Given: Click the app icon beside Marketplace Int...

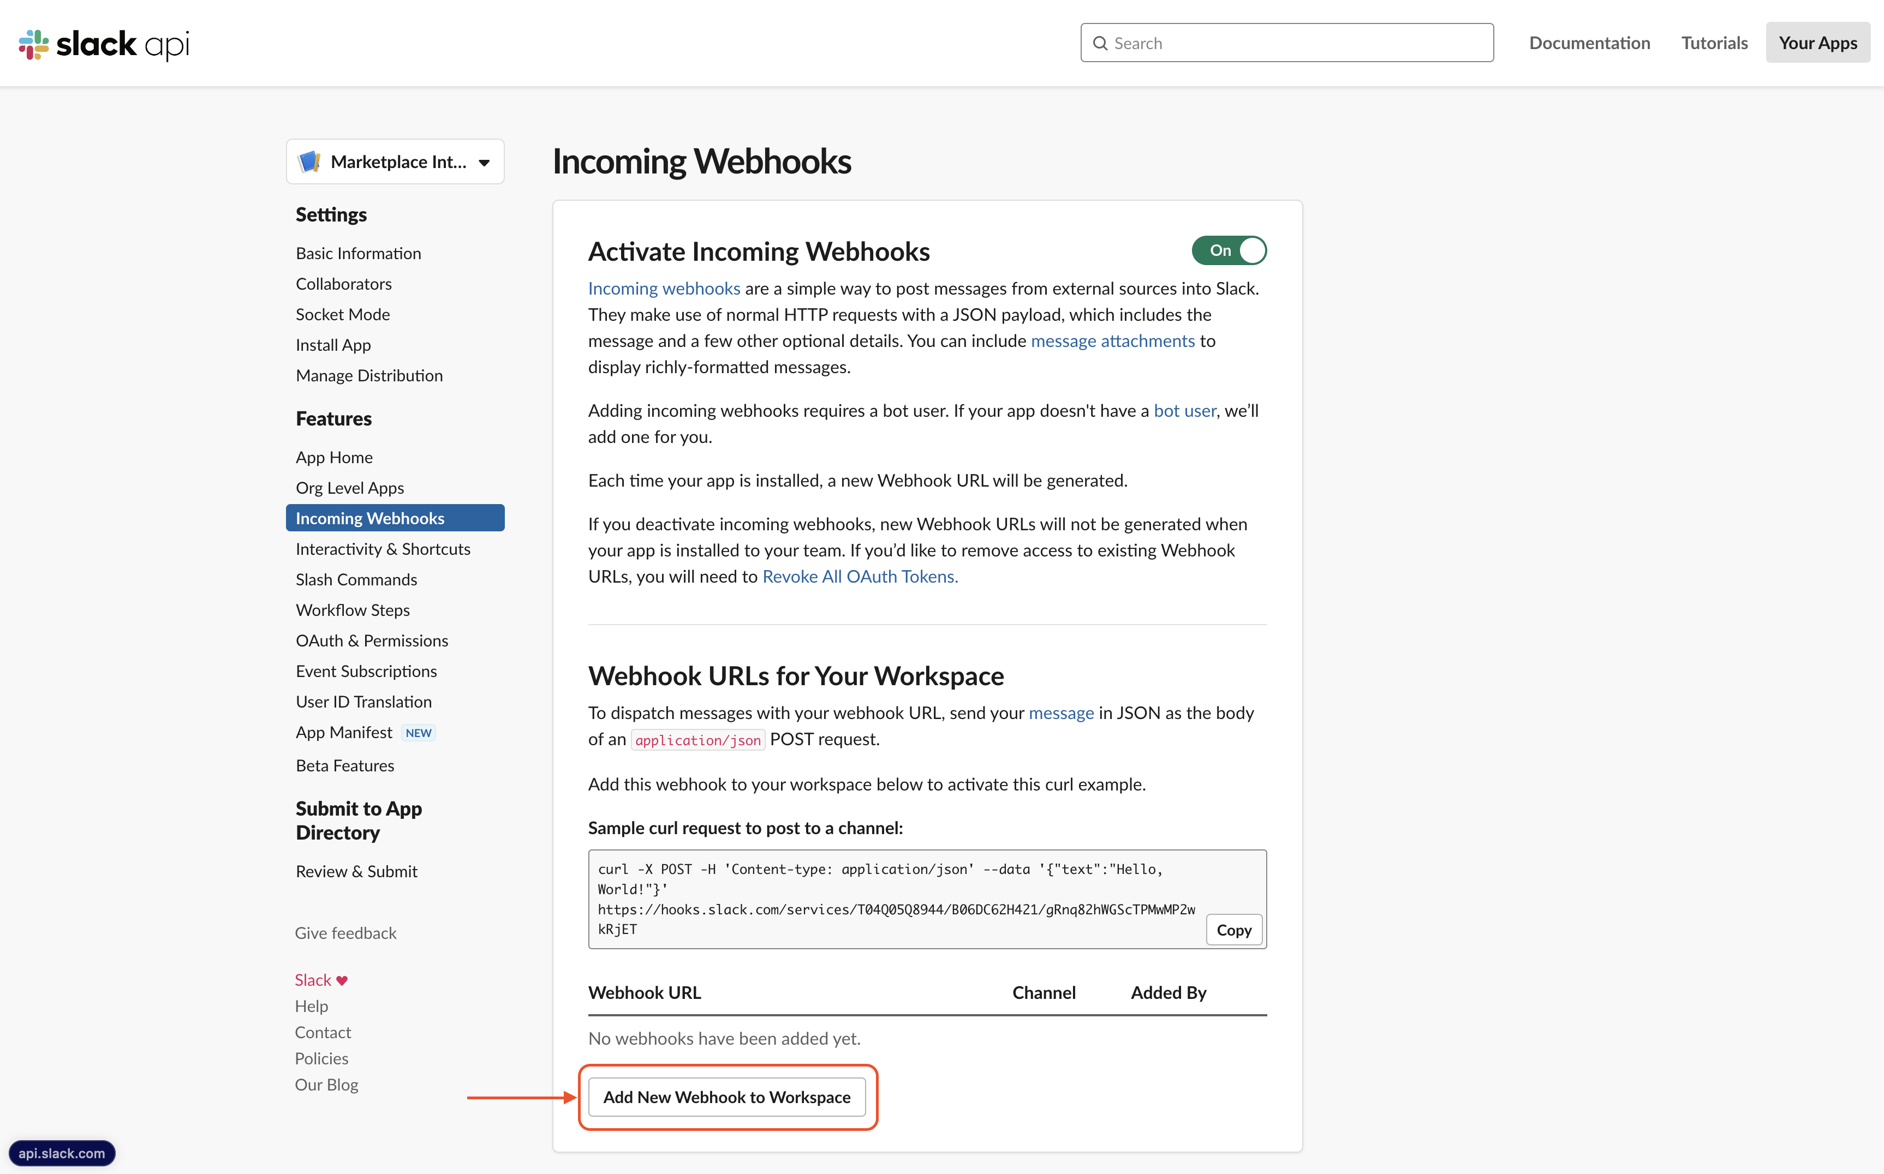Looking at the screenshot, I should click(309, 161).
